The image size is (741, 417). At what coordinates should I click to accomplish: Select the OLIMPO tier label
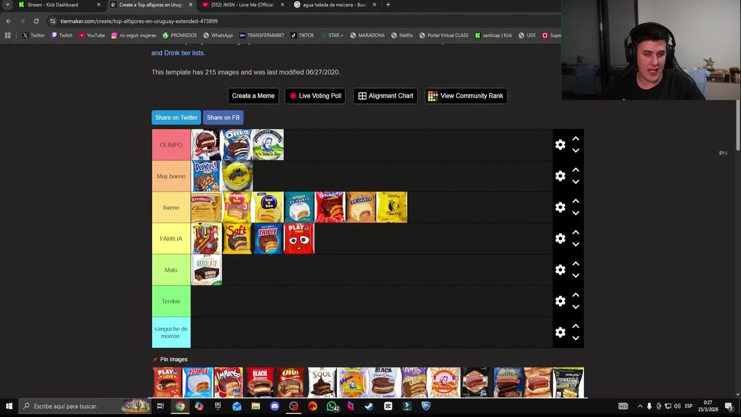(x=171, y=145)
